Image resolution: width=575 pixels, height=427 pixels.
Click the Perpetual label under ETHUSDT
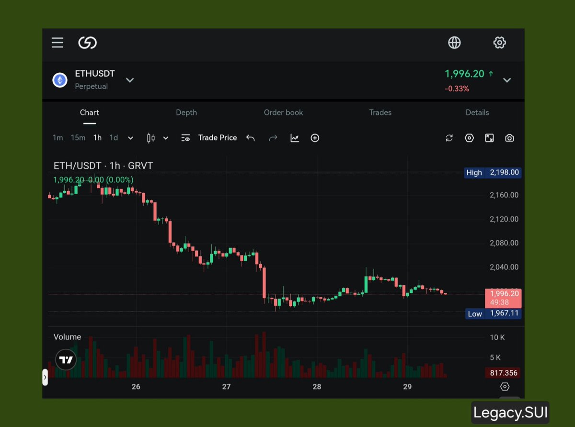tap(91, 87)
